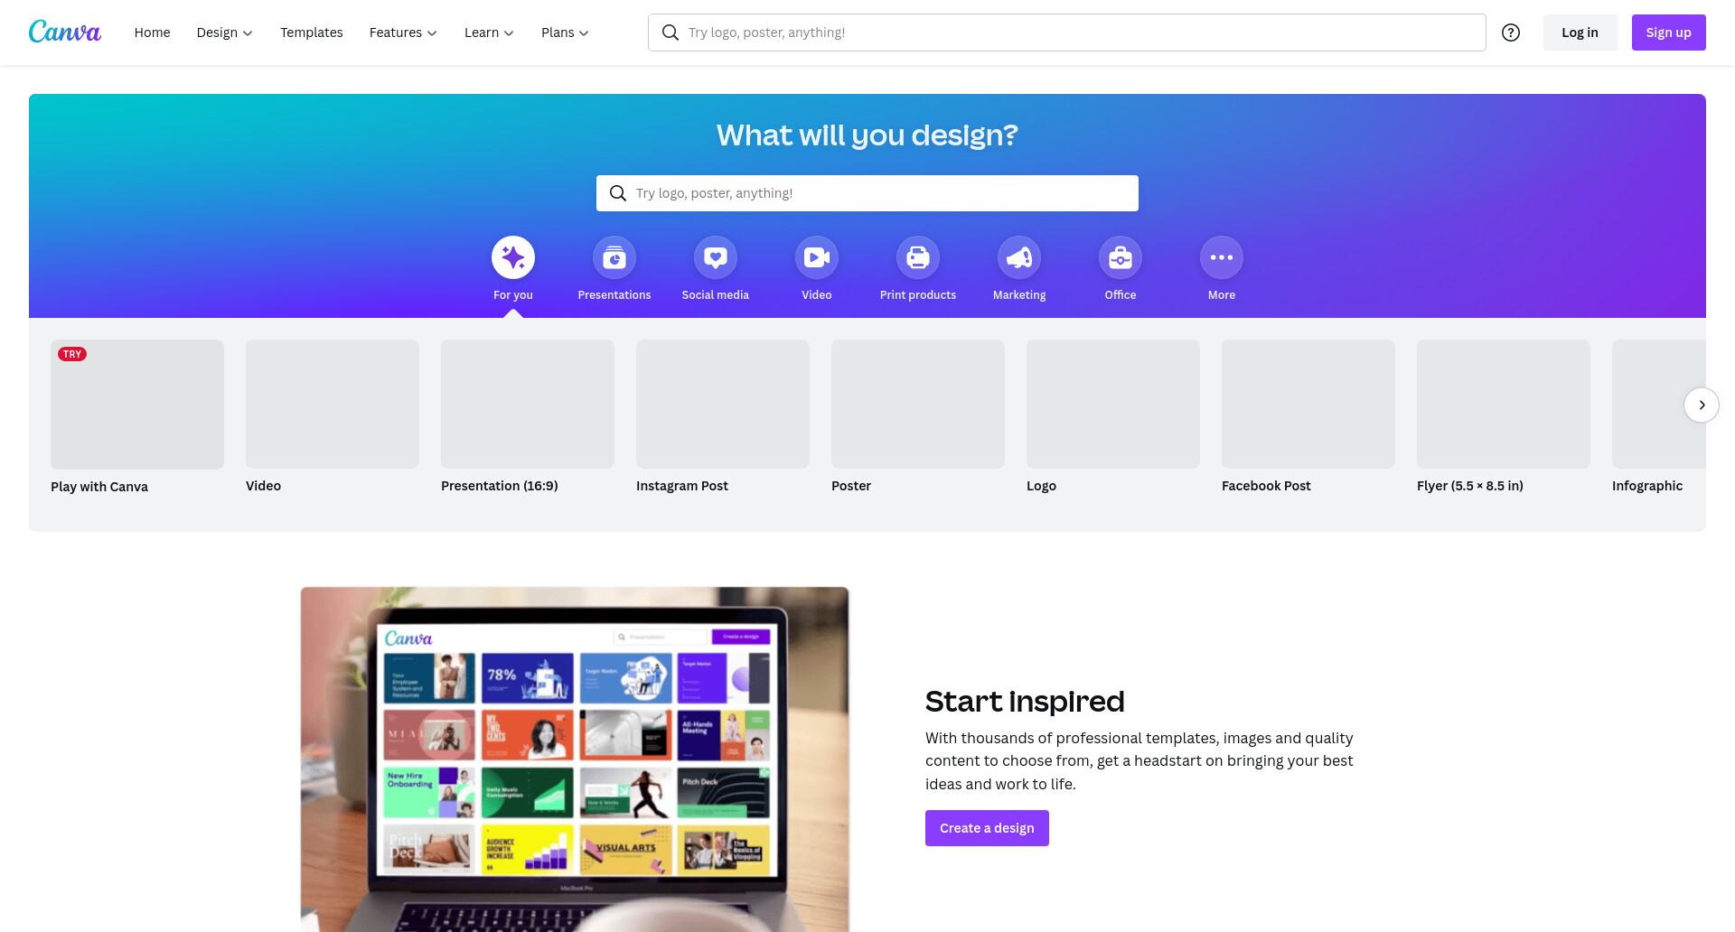
Task: Select the For you sparkle icon
Action: [513, 258]
